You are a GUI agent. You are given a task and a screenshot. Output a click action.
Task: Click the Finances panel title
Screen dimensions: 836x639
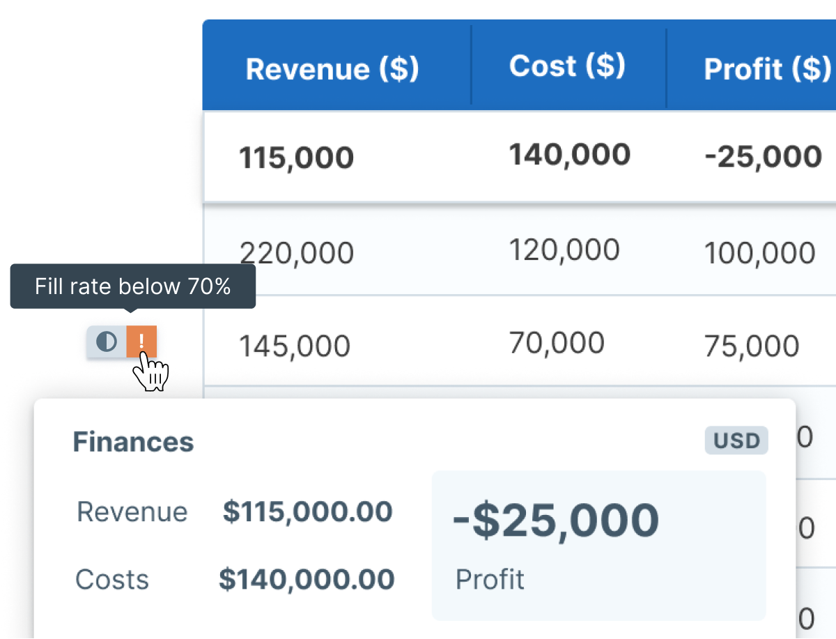(133, 442)
